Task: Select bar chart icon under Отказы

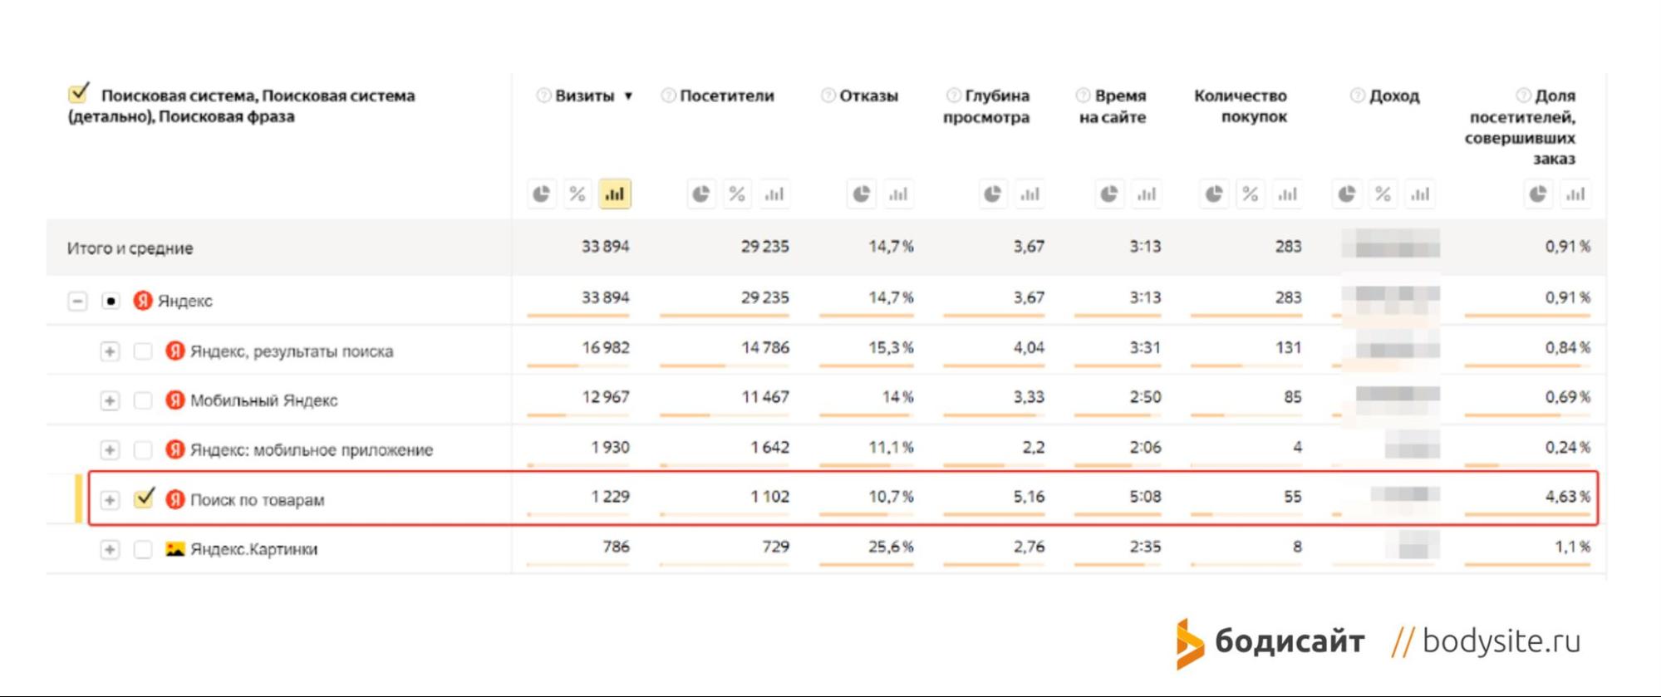Action: point(898,194)
